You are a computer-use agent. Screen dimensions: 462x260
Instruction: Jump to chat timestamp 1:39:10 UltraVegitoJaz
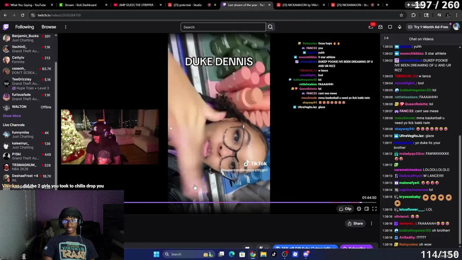point(387,136)
